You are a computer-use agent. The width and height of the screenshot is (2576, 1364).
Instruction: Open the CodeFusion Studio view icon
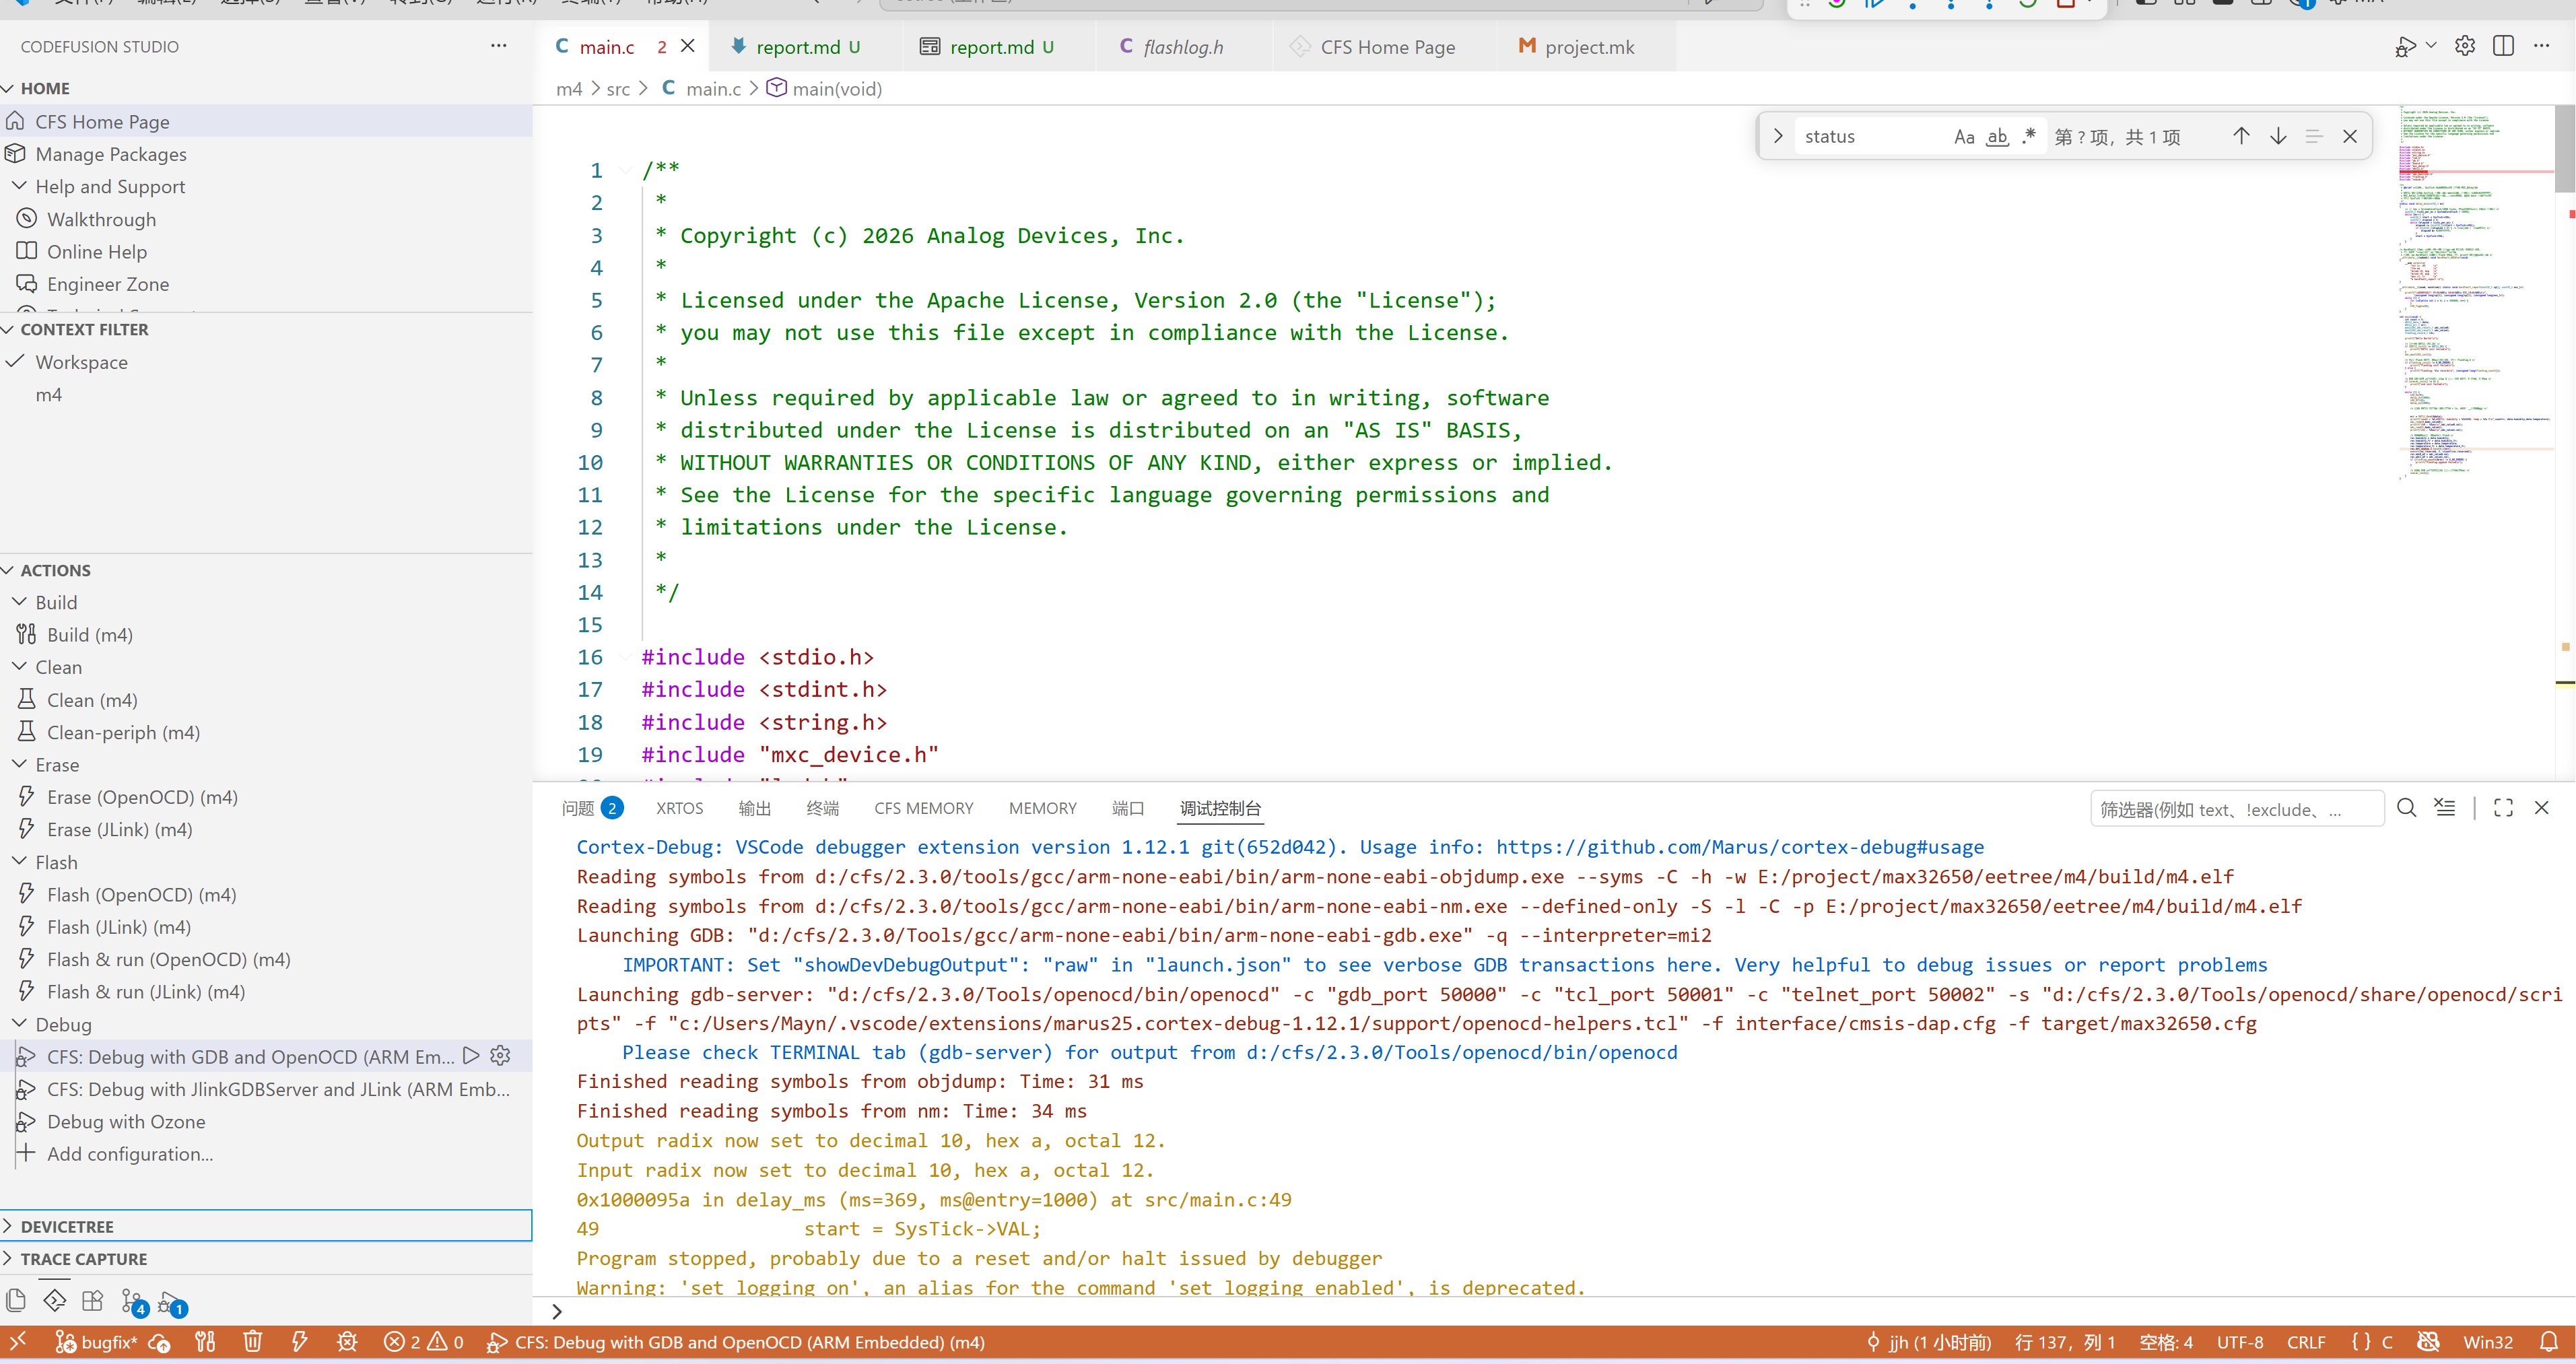(x=55, y=1300)
